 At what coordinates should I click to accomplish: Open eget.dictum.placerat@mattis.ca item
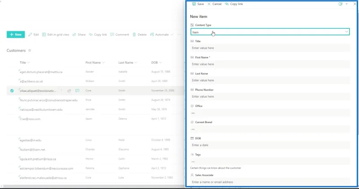pyautogui.click(x=41, y=72)
